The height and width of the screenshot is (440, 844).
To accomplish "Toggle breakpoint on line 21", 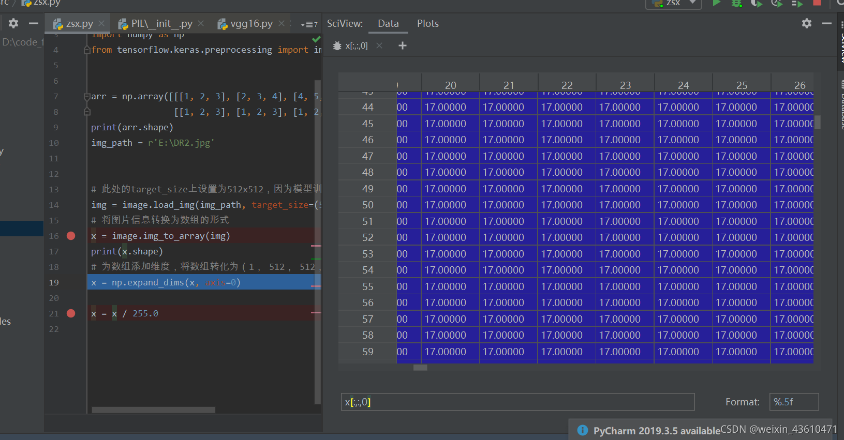I will point(71,313).
